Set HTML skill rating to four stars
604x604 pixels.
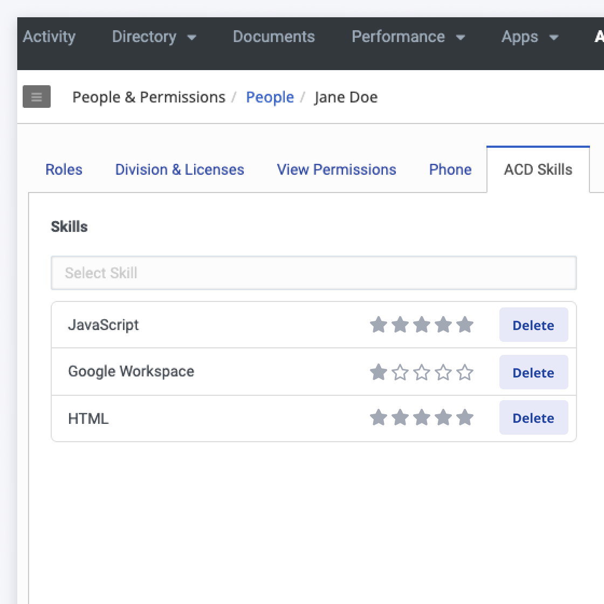(443, 418)
